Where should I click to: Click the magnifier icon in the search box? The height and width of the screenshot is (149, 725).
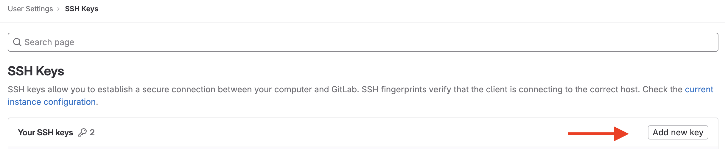(17, 42)
